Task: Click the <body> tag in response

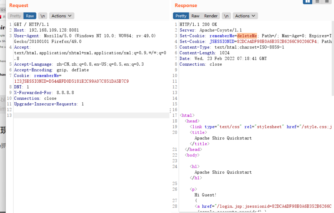Action: click(192, 155)
